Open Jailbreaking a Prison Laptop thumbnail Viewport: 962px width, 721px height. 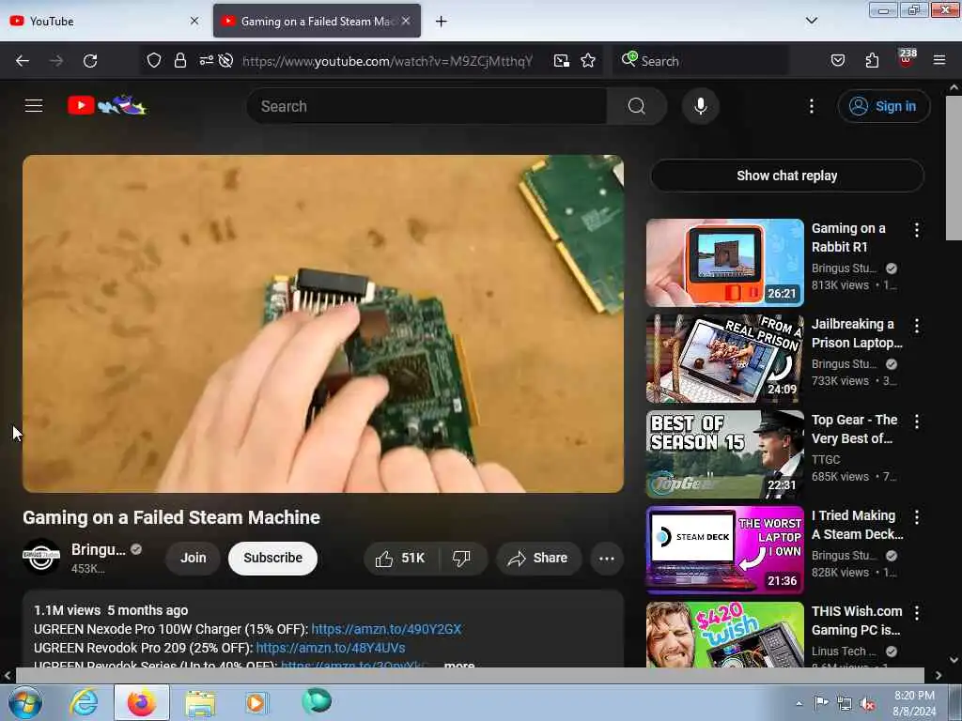tap(724, 358)
